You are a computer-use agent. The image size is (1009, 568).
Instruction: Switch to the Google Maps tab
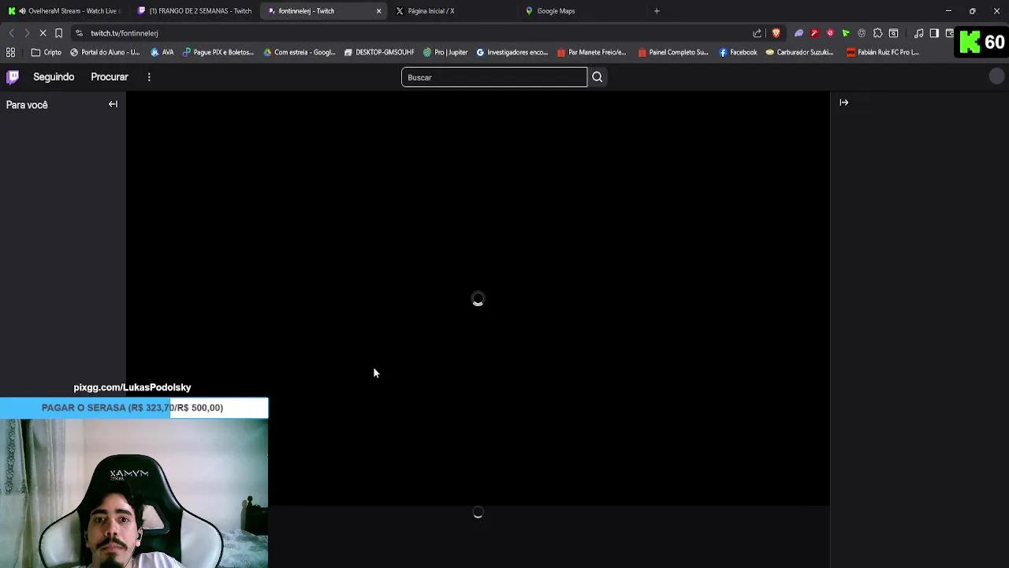coord(583,11)
